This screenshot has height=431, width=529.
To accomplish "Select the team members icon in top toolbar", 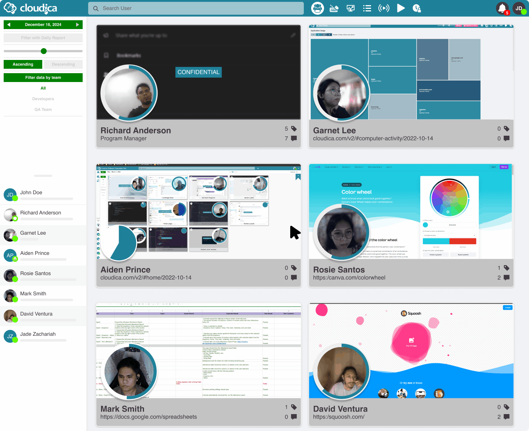I will pos(317,8).
